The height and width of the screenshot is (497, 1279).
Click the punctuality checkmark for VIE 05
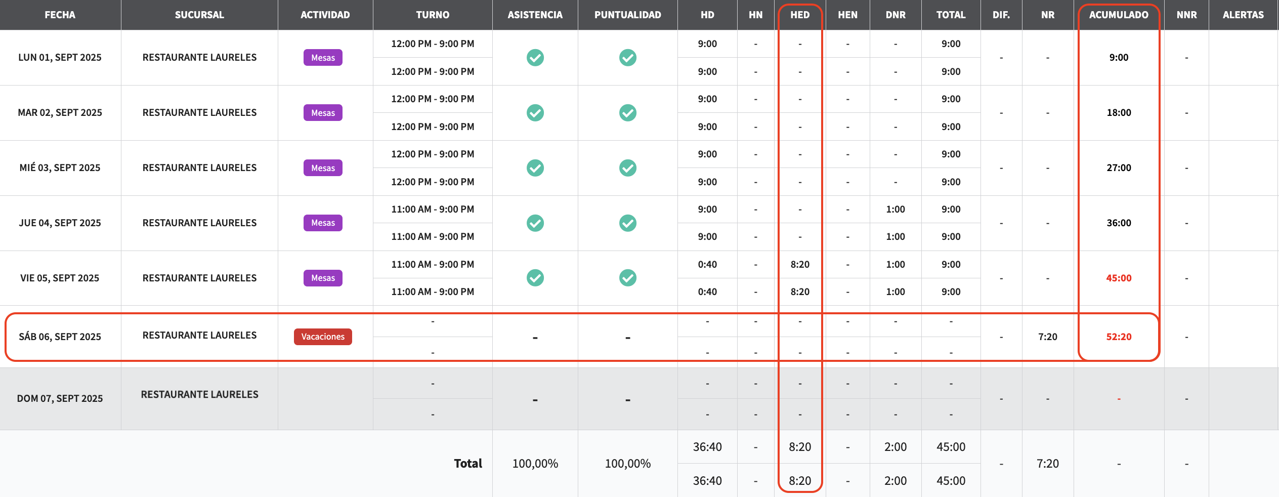click(x=627, y=278)
